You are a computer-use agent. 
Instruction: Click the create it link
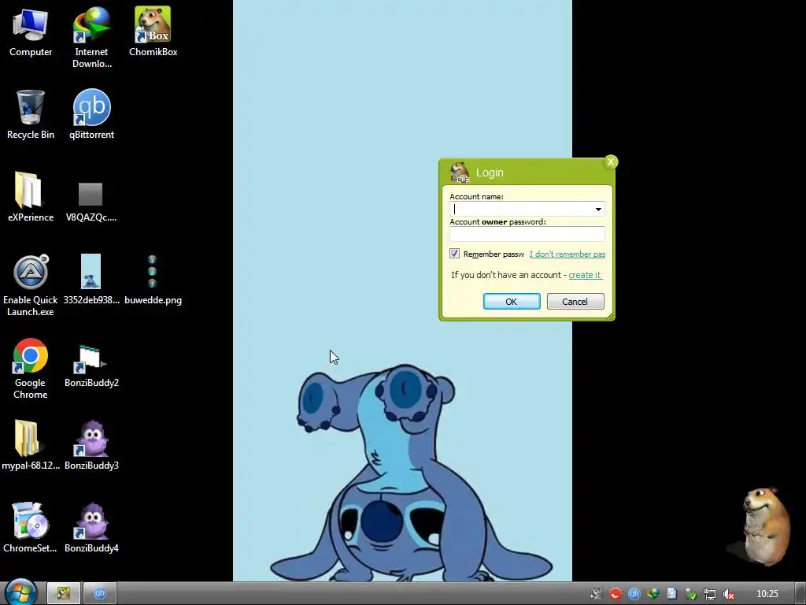tap(585, 275)
